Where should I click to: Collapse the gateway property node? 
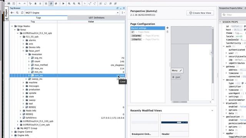pyautogui.click(x=224, y=66)
